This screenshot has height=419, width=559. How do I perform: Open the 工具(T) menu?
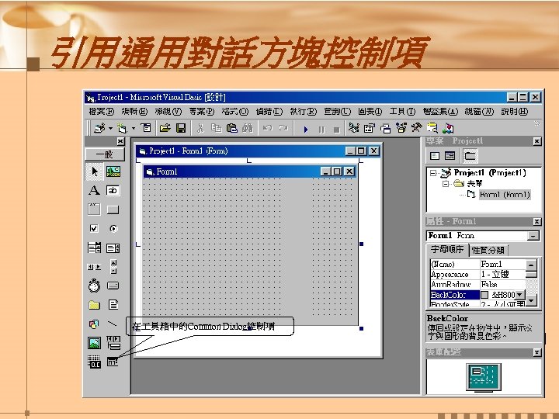(402, 112)
